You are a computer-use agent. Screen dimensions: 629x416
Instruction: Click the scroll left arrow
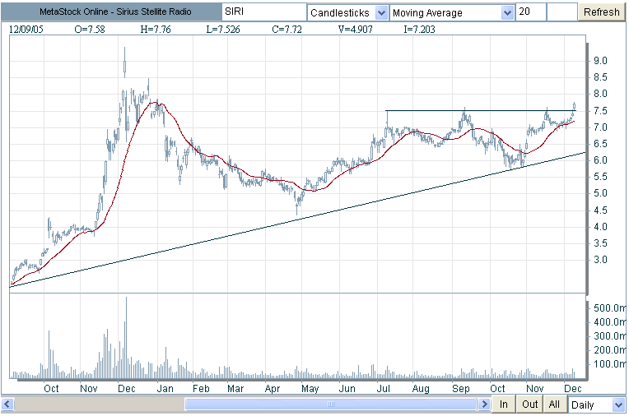(x=8, y=404)
